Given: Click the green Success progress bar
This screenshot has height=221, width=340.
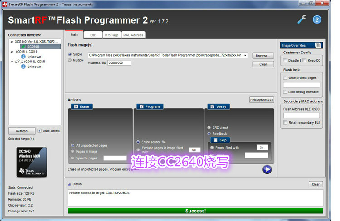Looking at the screenshot, I should pos(195,211).
